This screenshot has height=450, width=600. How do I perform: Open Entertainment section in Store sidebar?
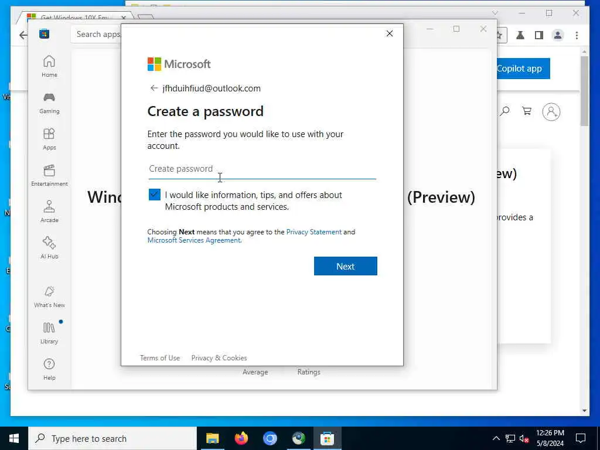pyautogui.click(x=49, y=175)
